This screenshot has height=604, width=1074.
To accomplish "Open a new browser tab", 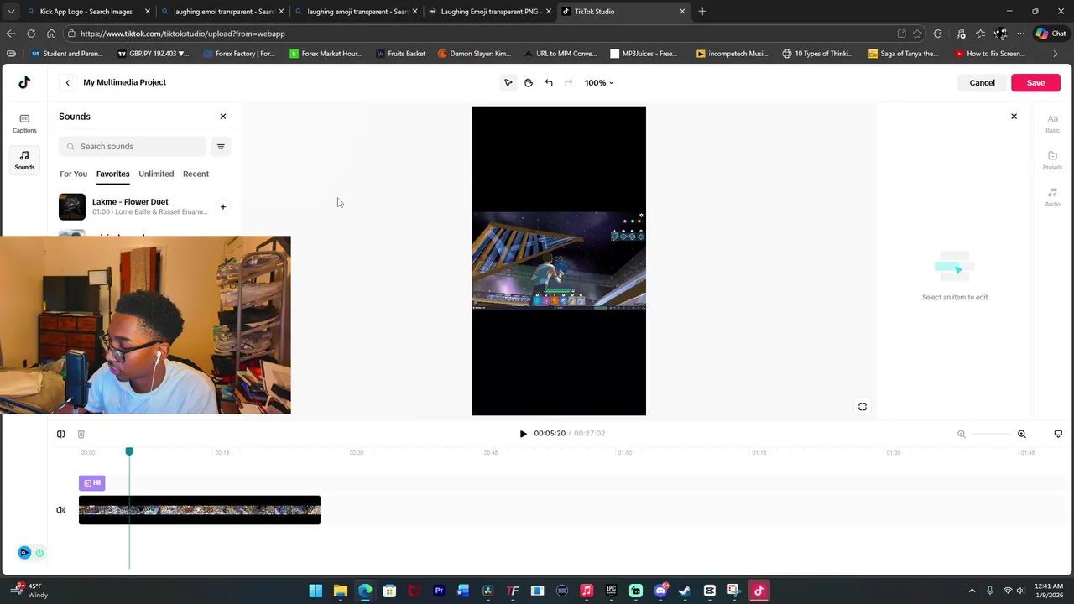I will tap(702, 12).
